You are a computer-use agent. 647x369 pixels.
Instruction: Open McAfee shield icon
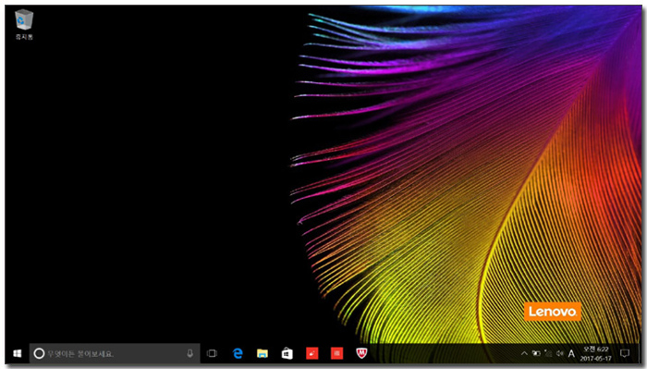(x=361, y=353)
